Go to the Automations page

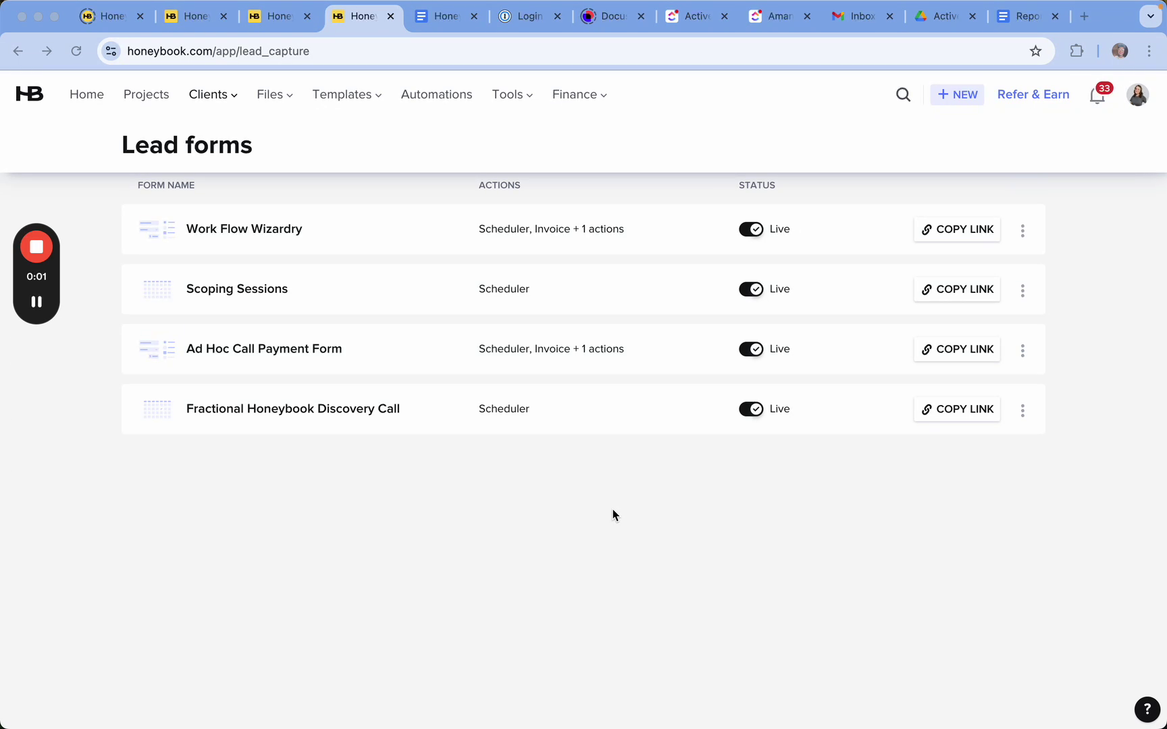436,95
